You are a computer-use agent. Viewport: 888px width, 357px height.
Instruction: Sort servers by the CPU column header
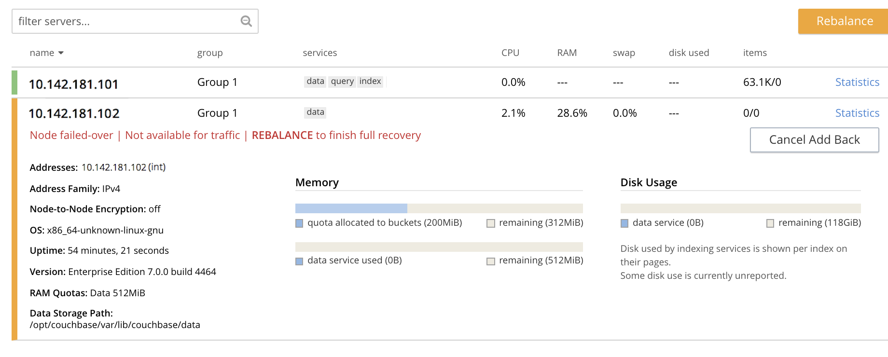click(x=511, y=53)
